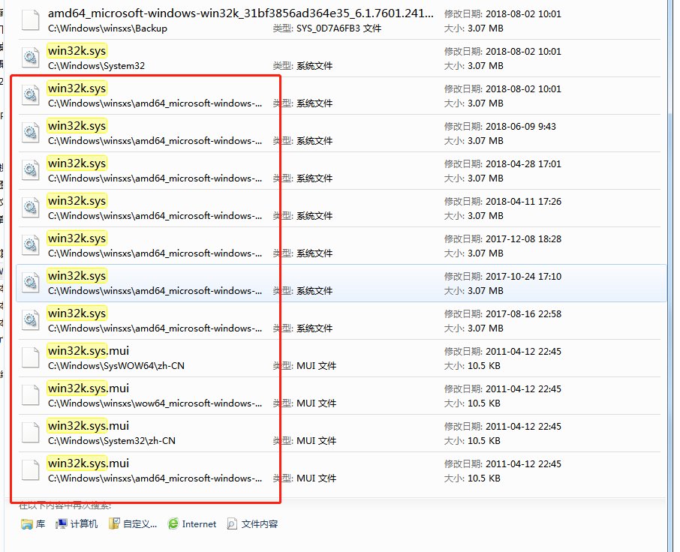
Task: Click the system file icon dated 2017-12-08
Action: point(30,245)
